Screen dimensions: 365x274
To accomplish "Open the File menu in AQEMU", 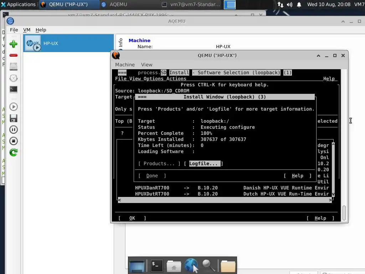I will pyautogui.click(x=14, y=30).
